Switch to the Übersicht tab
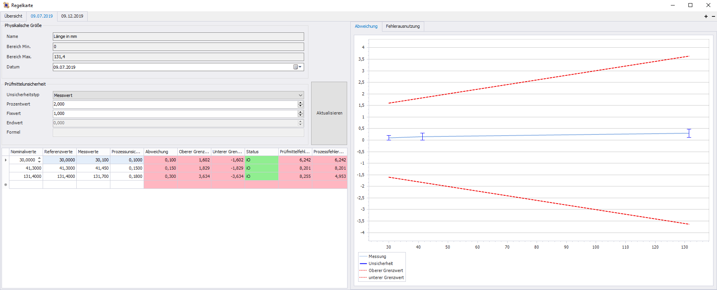Viewport: 717px width, 290px height. click(13, 16)
